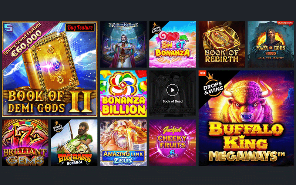Open the Bonanza Billion game
The width and height of the screenshot is (296, 185).
click(x=123, y=94)
